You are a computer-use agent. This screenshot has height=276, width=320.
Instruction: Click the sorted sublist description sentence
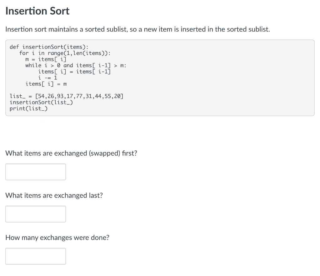tap(137, 29)
